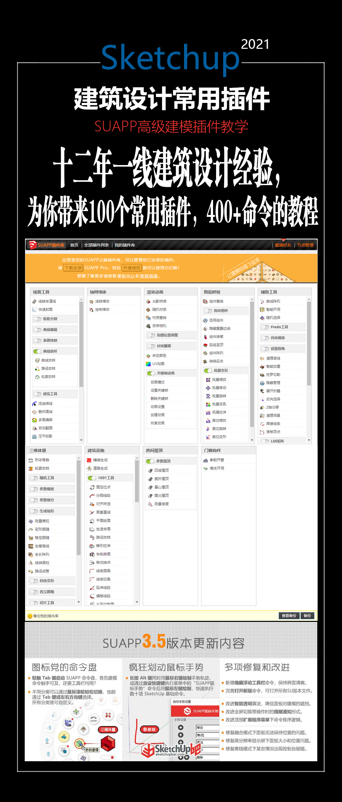
Task: Click the 自带相机 camera icon
Action: click(148, 326)
